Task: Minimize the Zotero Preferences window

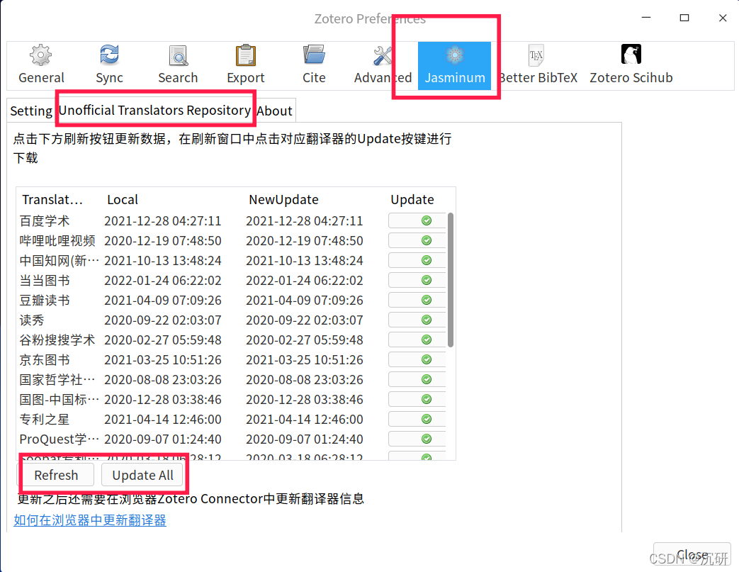Action: (x=646, y=18)
